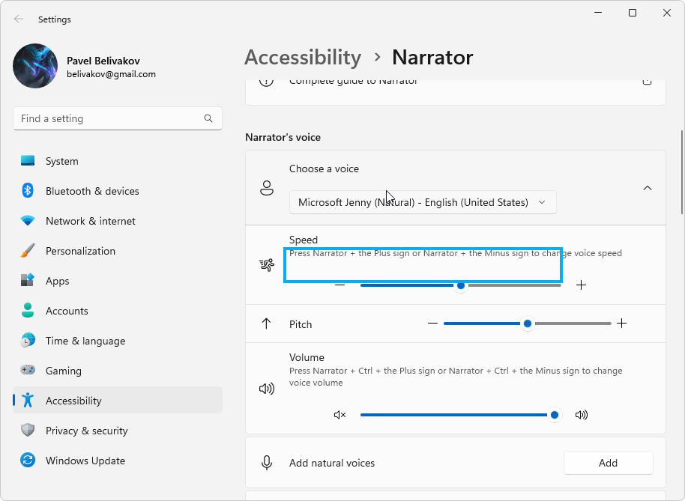The width and height of the screenshot is (685, 501).
Task: Click the back arrow in Settings
Action: 18,19
